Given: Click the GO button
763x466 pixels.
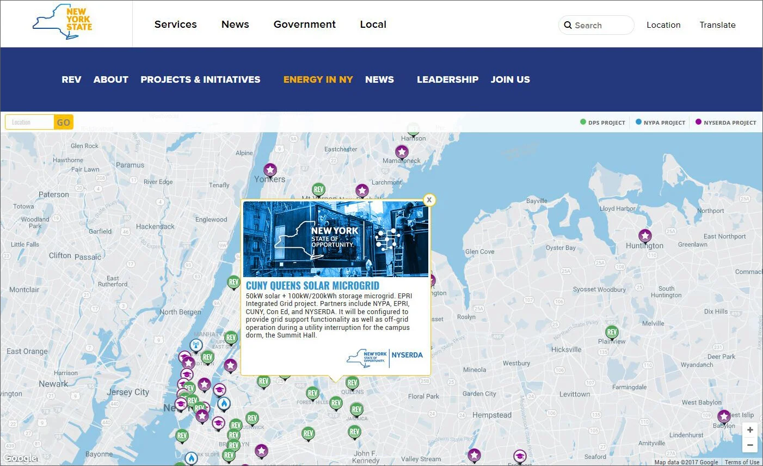Looking at the screenshot, I should [64, 122].
